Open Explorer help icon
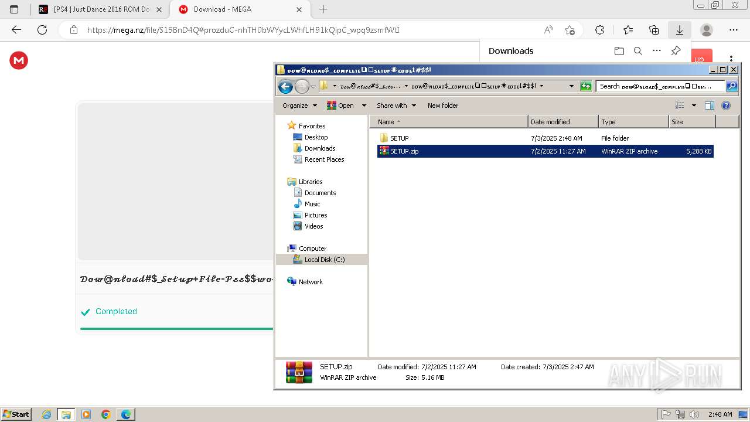750x422 pixels. pos(726,105)
